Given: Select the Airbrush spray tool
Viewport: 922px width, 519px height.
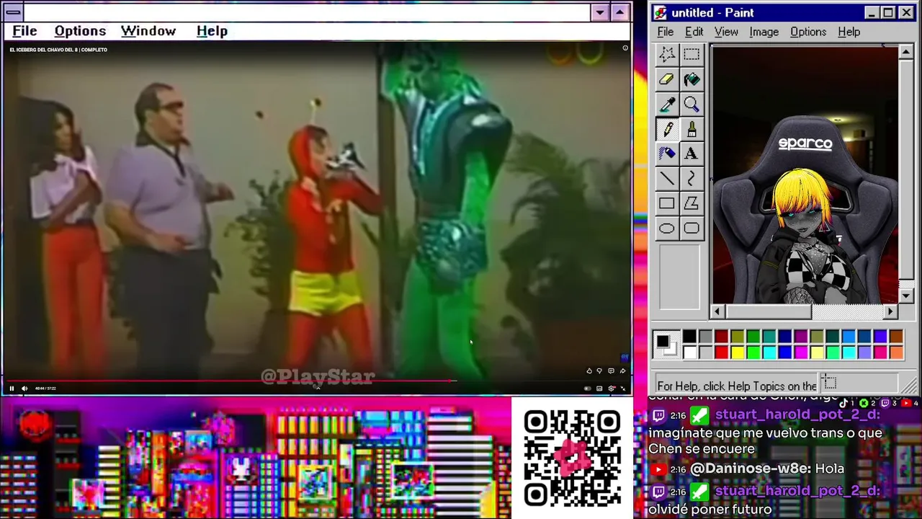Looking at the screenshot, I should point(667,154).
